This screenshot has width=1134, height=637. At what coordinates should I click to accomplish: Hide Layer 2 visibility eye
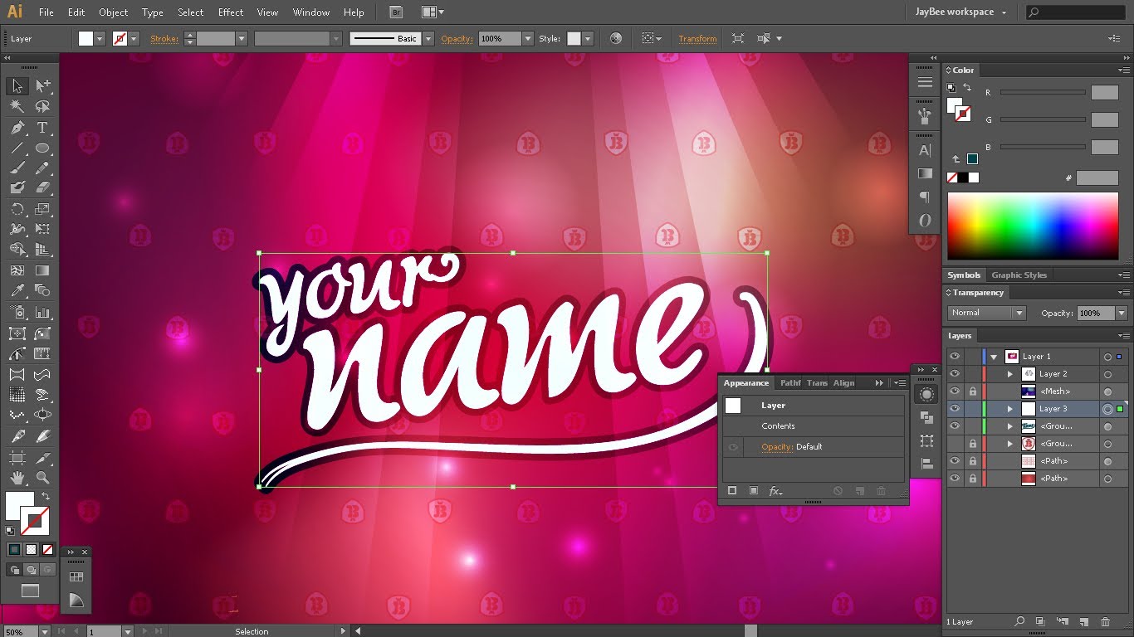click(x=955, y=374)
